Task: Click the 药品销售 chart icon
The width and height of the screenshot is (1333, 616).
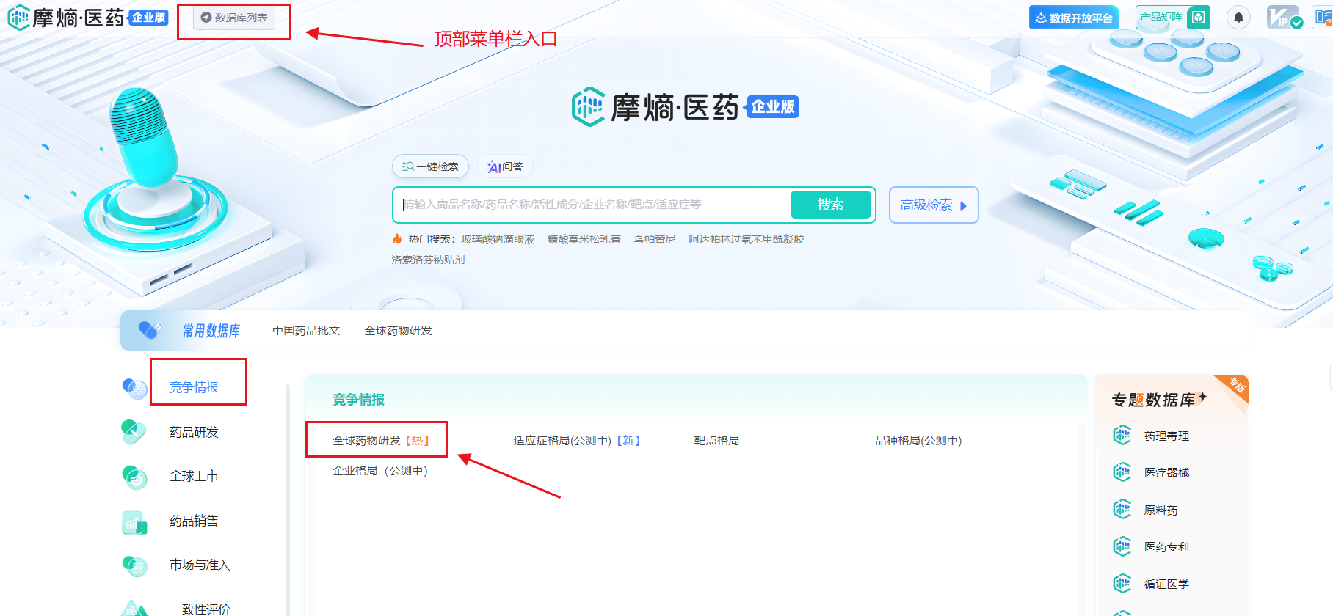Action: point(135,521)
